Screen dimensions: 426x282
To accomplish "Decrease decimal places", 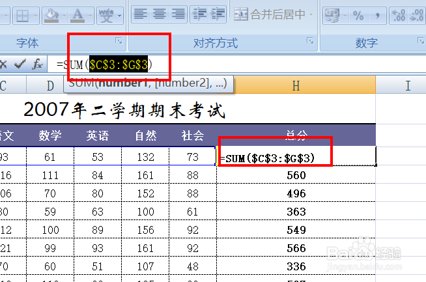I will pos(417,16).
